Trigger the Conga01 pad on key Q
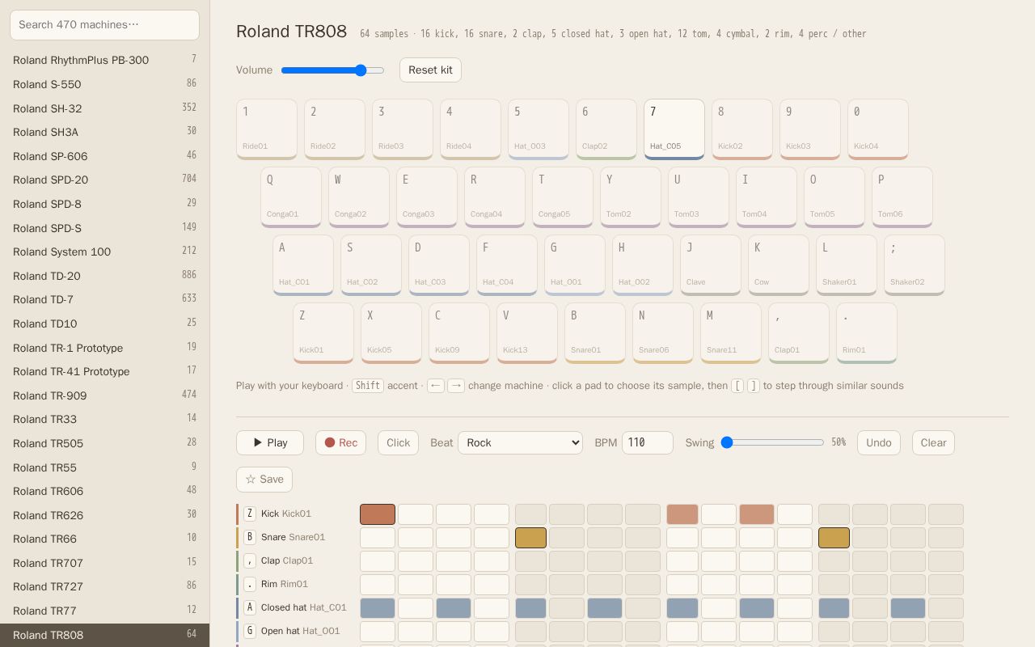The width and height of the screenshot is (1035, 647). tap(291, 197)
